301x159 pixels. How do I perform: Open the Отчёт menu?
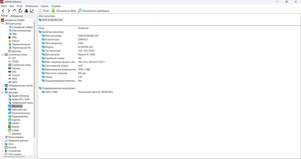(x=20, y=6)
